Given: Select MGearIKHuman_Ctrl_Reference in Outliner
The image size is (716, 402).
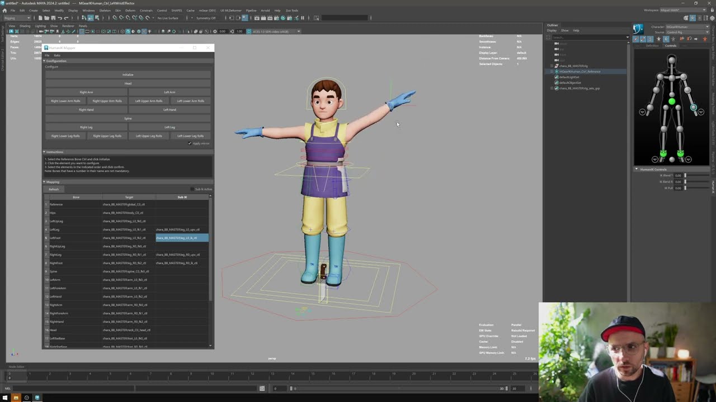Looking at the screenshot, I should pos(580,71).
